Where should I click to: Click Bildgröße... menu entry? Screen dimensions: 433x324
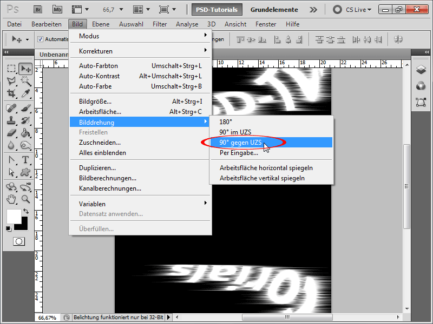(x=140, y=102)
